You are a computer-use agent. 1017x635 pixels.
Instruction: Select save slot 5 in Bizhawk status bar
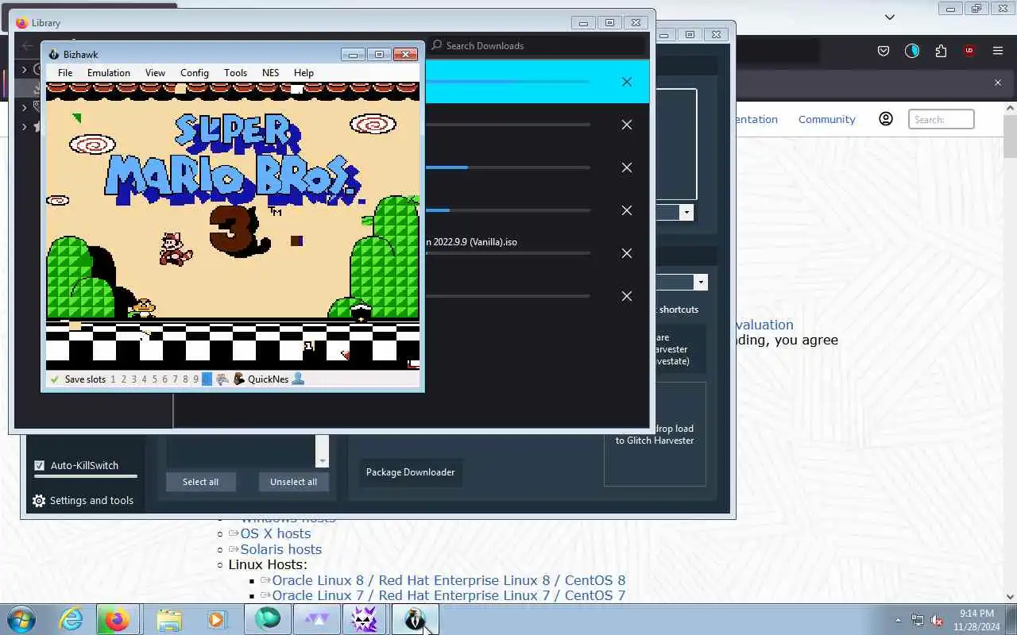tap(154, 379)
